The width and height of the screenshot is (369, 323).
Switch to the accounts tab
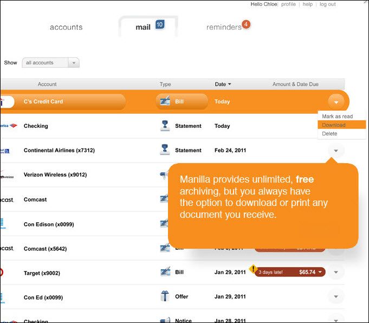pyautogui.click(x=66, y=27)
